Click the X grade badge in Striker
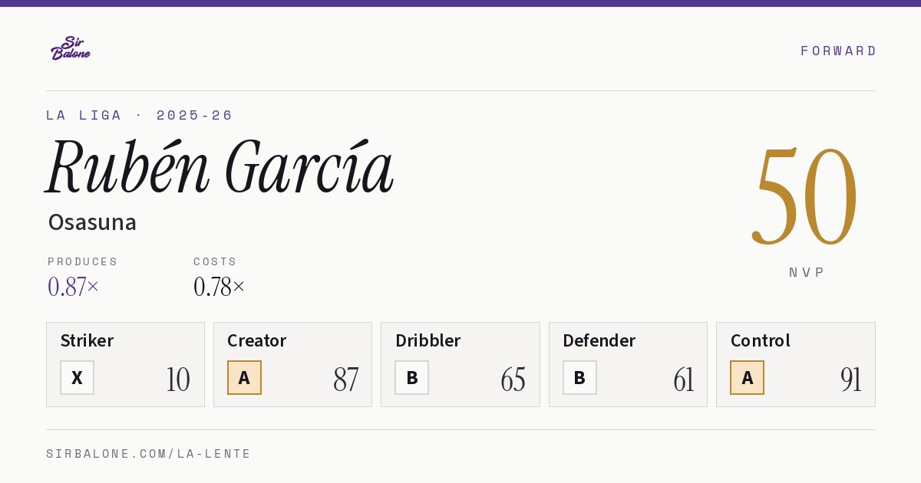 click(x=78, y=377)
